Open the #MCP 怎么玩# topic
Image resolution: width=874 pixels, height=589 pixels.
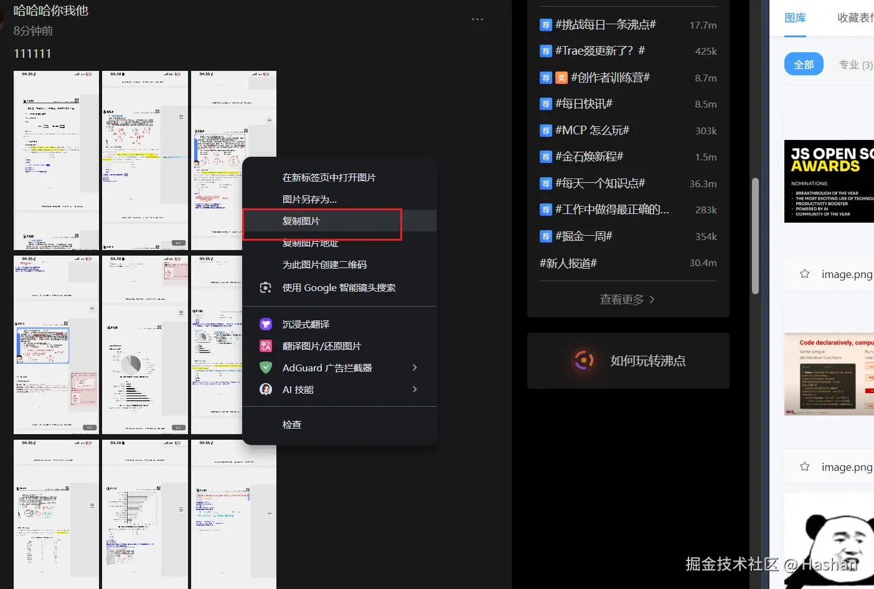(x=590, y=130)
